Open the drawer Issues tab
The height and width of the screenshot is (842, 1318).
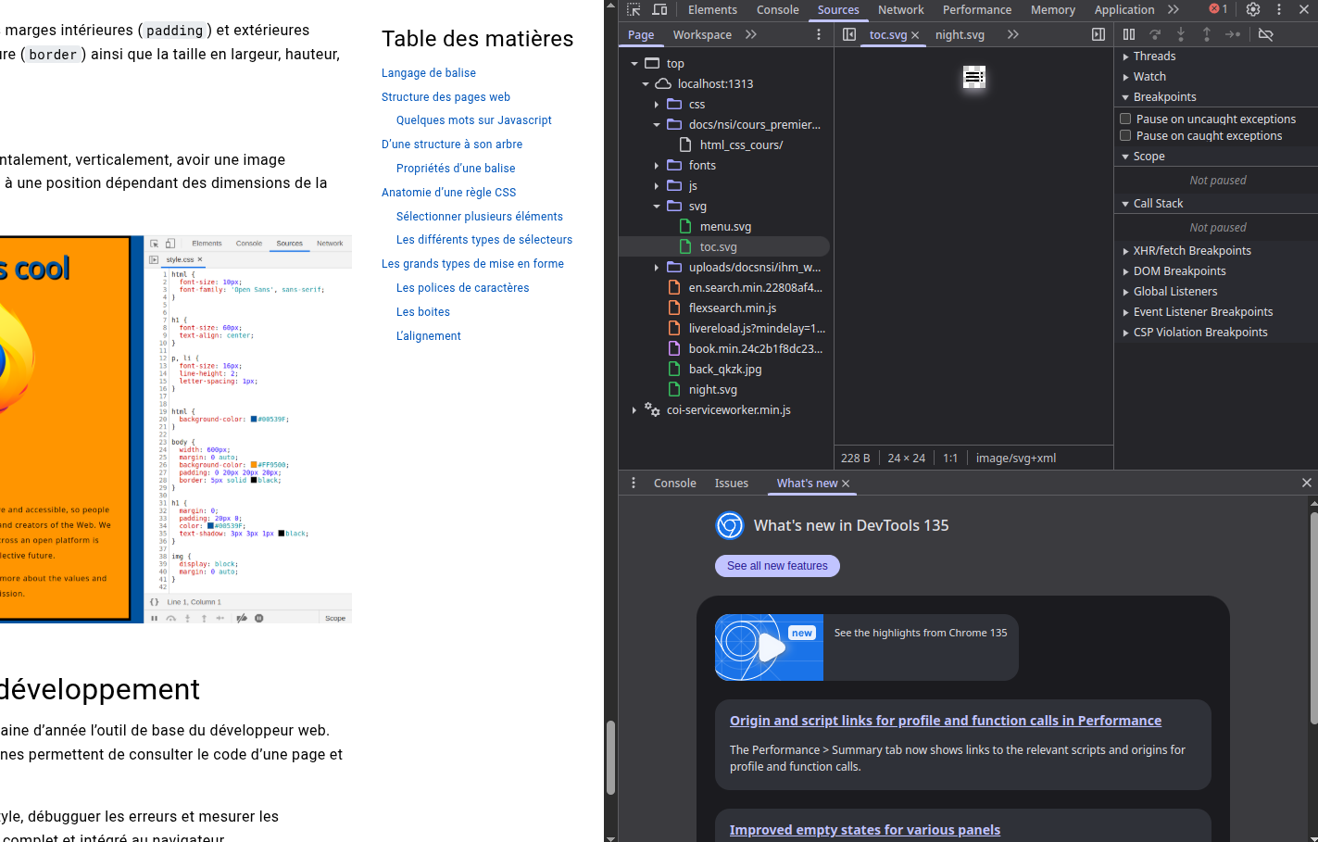731,483
